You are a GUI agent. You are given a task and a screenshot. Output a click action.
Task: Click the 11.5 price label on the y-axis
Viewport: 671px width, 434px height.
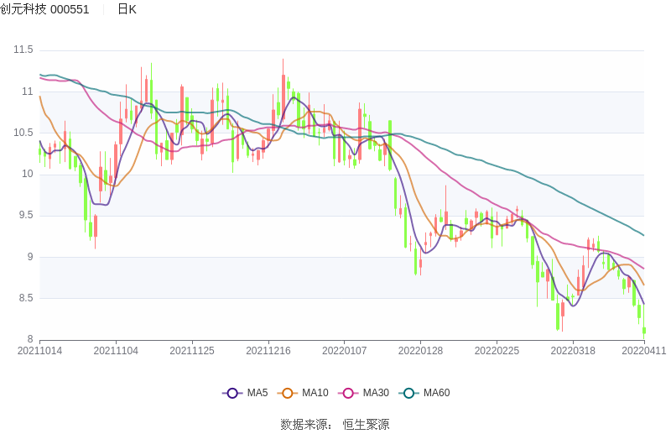[23, 50]
